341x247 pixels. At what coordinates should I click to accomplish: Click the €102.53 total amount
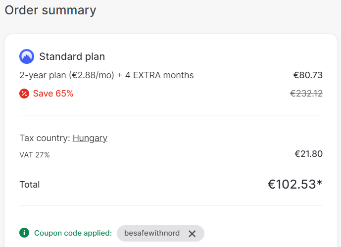[x=292, y=184]
